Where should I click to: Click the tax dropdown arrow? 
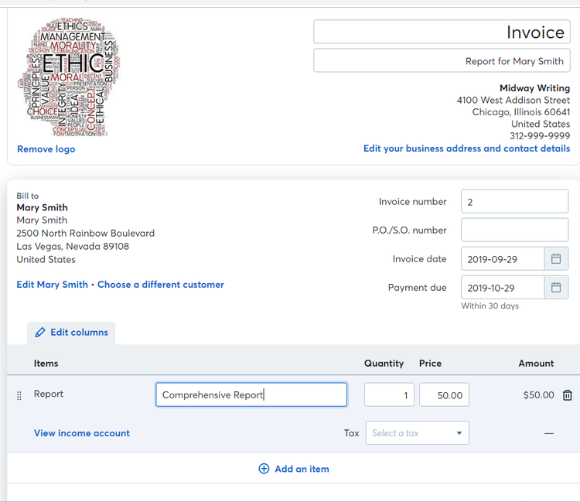click(x=459, y=433)
